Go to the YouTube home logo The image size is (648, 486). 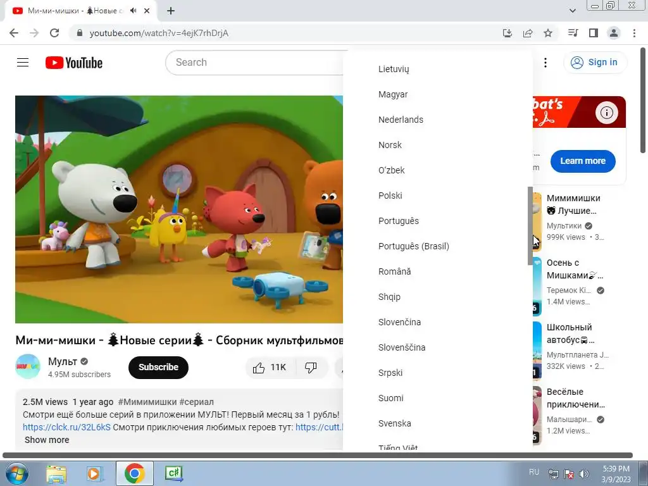[x=74, y=63]
